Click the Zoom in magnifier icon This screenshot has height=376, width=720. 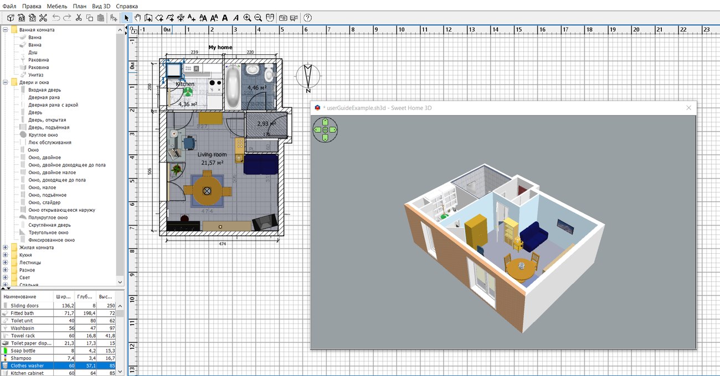247,18
